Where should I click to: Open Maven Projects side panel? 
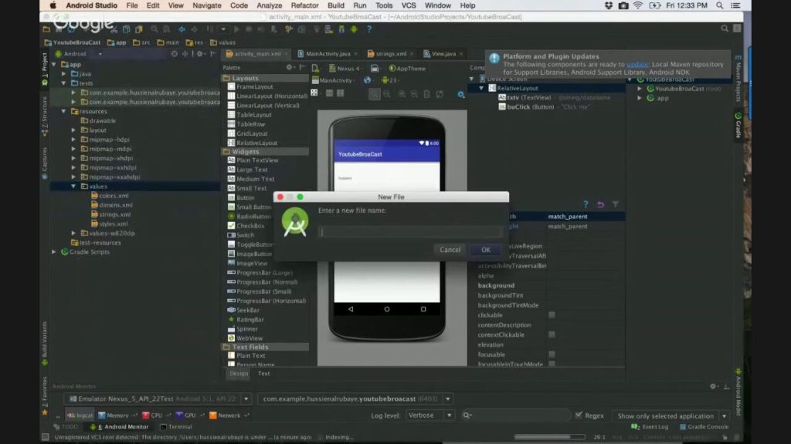[738, 80]
